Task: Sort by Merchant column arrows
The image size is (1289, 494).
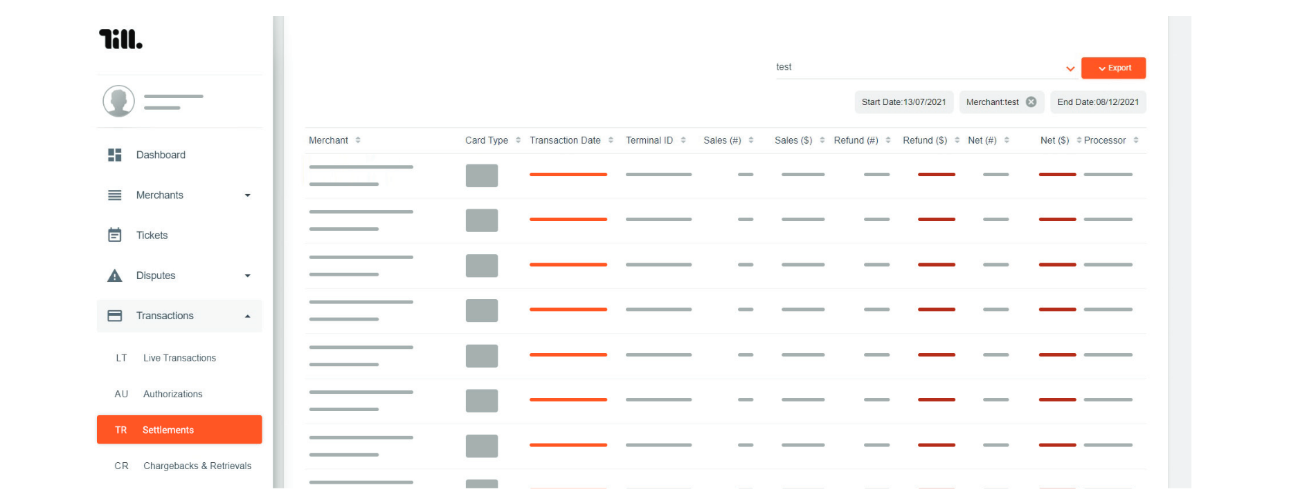Action: pos(358,140)
